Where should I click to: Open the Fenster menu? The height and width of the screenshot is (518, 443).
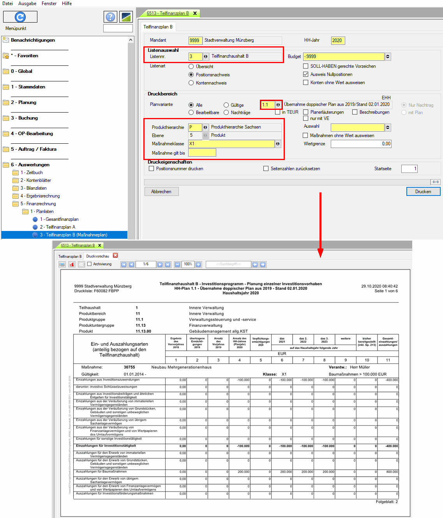tap(49, 4)
